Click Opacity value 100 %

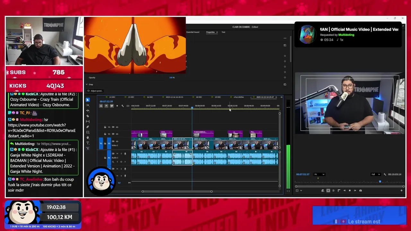click(x=172, y=77)
